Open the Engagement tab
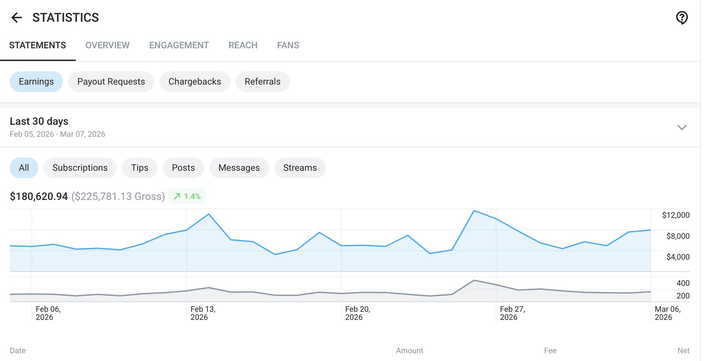The height and width of the screenshot is (361, 706). [x=179, y=45]
